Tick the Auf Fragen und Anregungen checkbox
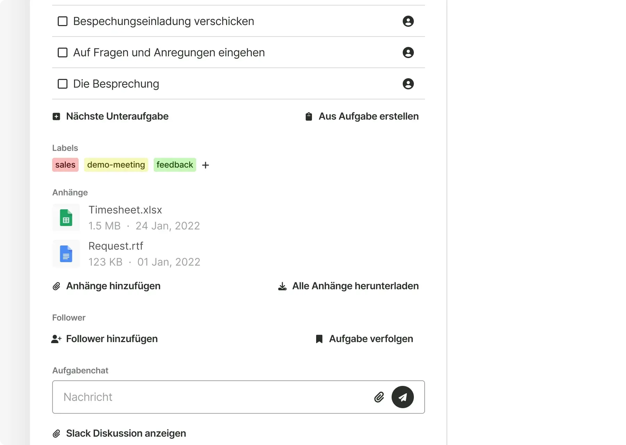626x445 pixels. pyautogui.click(x=63, y=52)
